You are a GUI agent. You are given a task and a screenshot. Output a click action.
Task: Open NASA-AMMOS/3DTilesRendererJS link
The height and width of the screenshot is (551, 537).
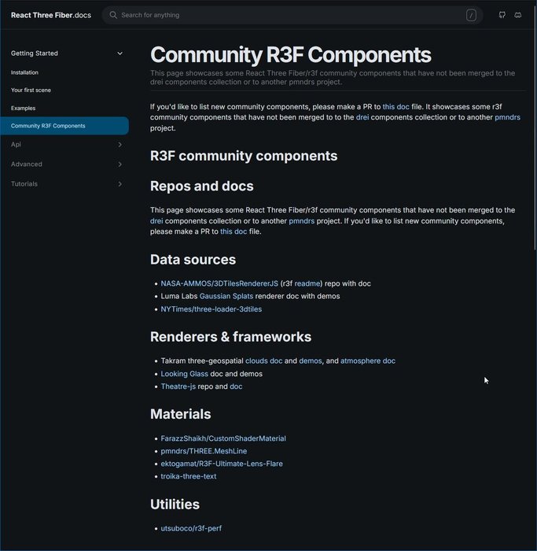click(219, 283)
